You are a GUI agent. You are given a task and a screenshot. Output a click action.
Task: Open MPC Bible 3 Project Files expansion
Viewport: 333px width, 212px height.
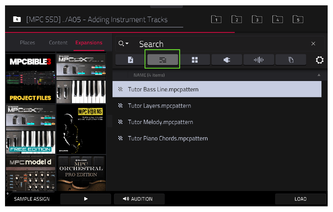tap(30, 79)
